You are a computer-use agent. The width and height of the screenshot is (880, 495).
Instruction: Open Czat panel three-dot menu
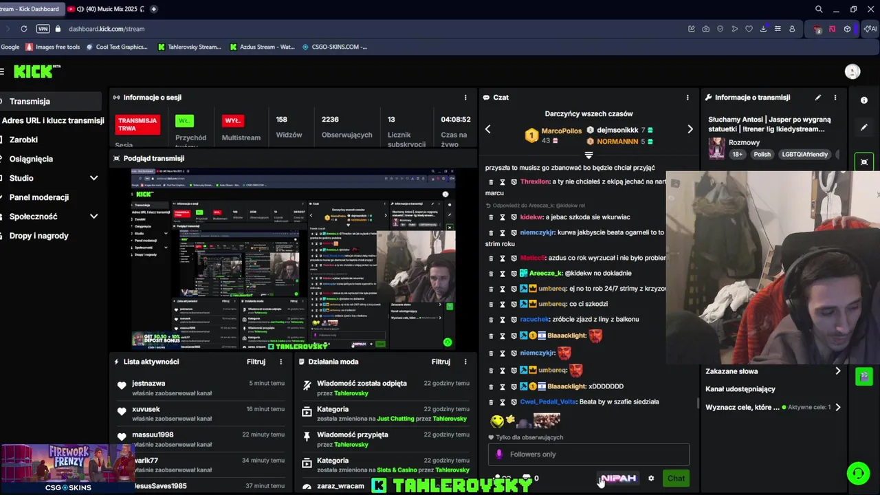[x=687, y=98]
